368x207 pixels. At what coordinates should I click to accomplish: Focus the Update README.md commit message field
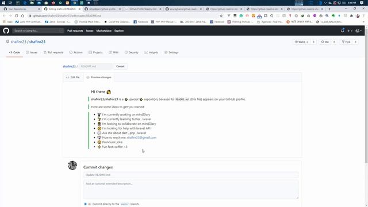click(191, 175)
